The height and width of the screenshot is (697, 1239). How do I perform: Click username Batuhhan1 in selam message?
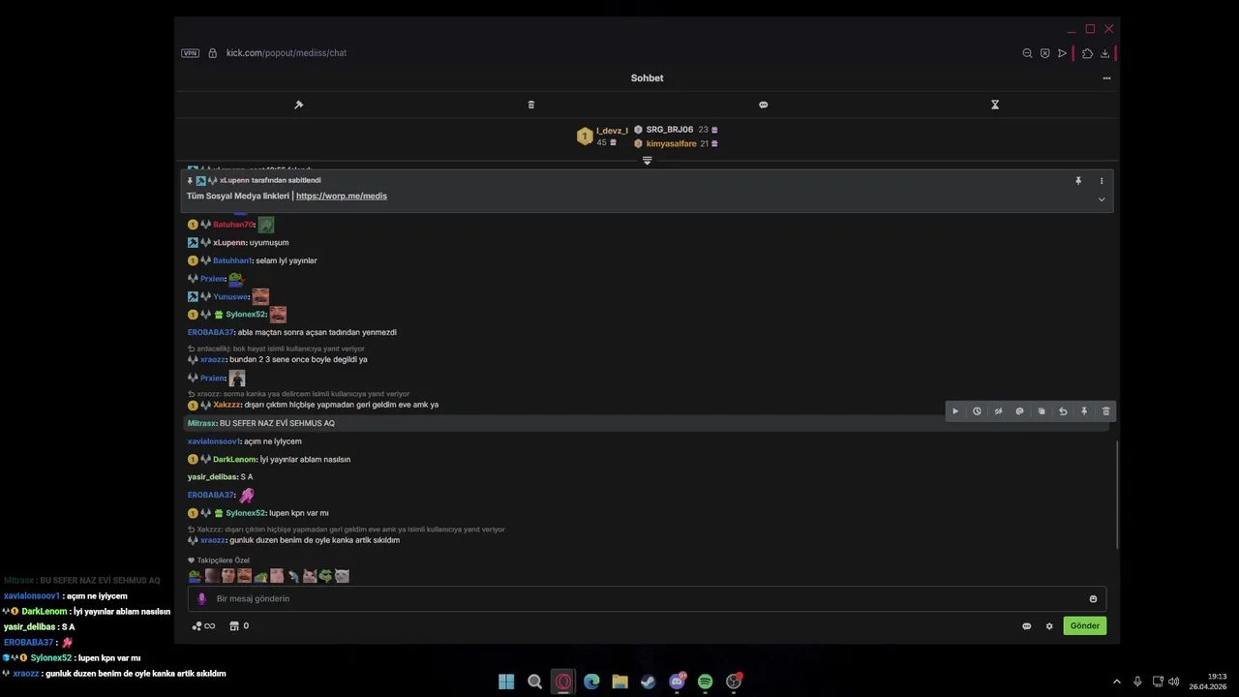pos(232,260)
